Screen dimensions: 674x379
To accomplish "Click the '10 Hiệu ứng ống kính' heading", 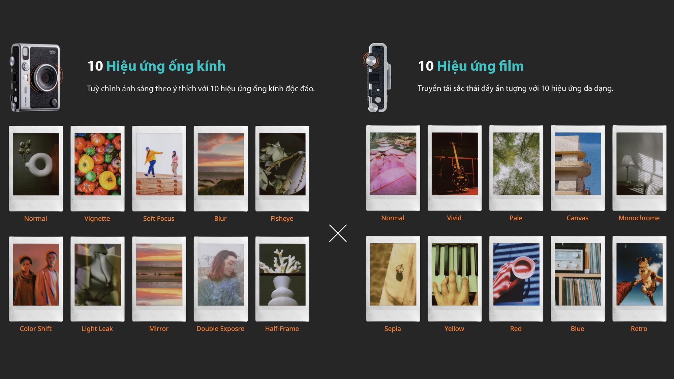I will tap(156, 66).
